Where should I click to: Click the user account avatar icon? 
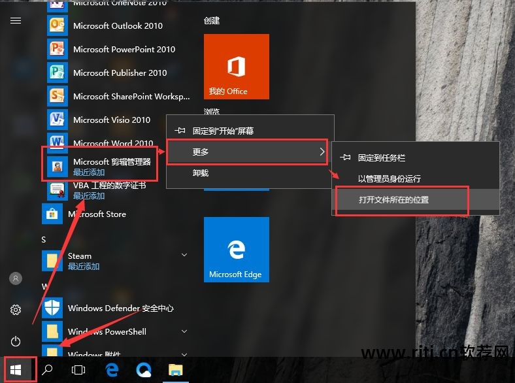click(16, 278)
